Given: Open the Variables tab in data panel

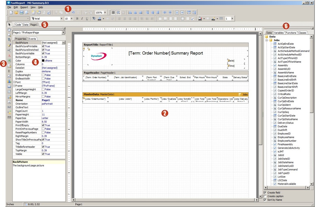Looking at the screenshot, I should point(279,33).
